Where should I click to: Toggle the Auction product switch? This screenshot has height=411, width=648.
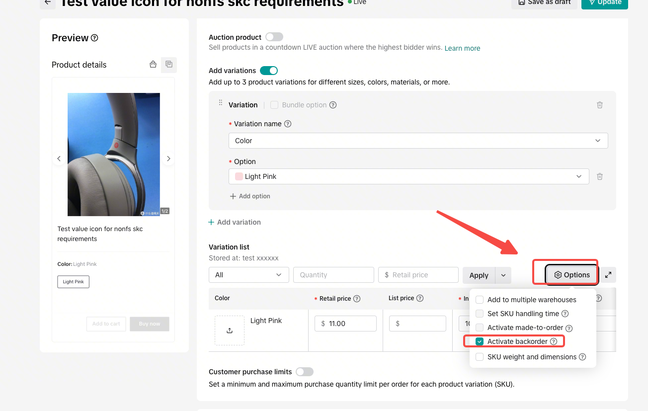274,37
